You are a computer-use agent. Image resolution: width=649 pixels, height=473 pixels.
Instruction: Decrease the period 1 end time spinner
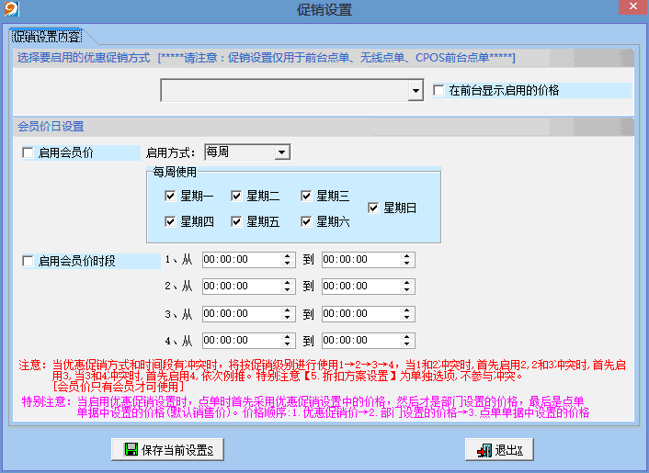click(407, 264)
